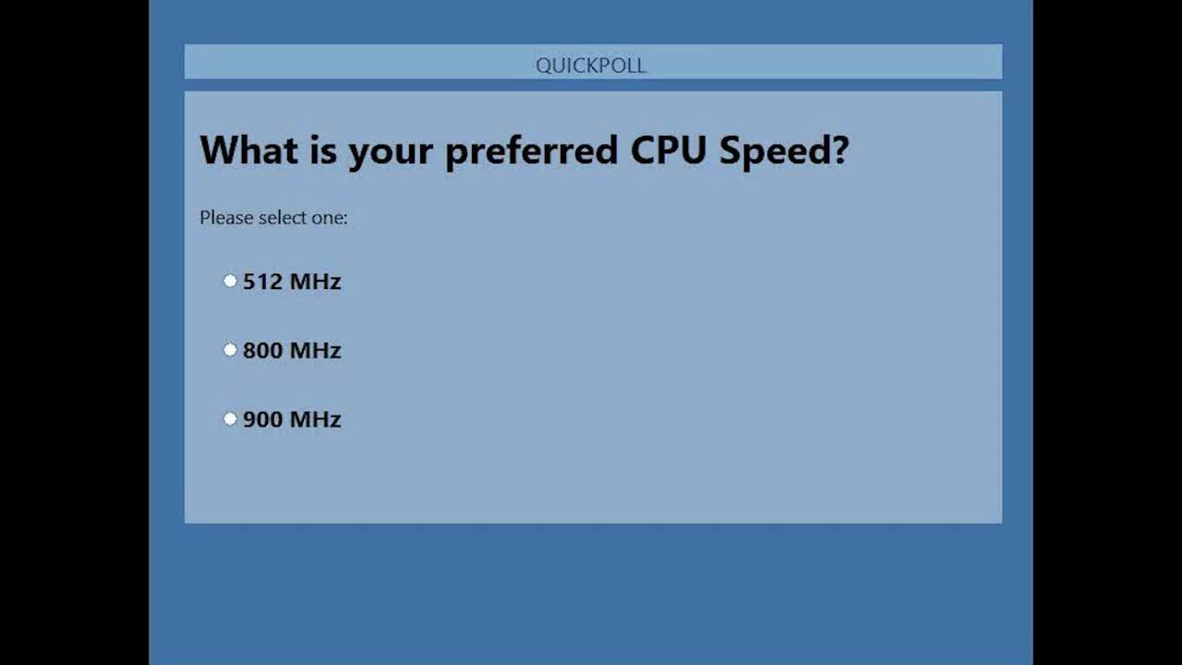The width and height of the screenshot is (1182, 665).
Task: Click the "900 MHz" option label
Action: coord(292,419)
